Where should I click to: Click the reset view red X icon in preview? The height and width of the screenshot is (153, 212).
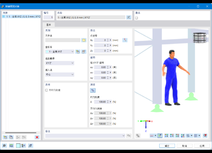tap(205, 135)
